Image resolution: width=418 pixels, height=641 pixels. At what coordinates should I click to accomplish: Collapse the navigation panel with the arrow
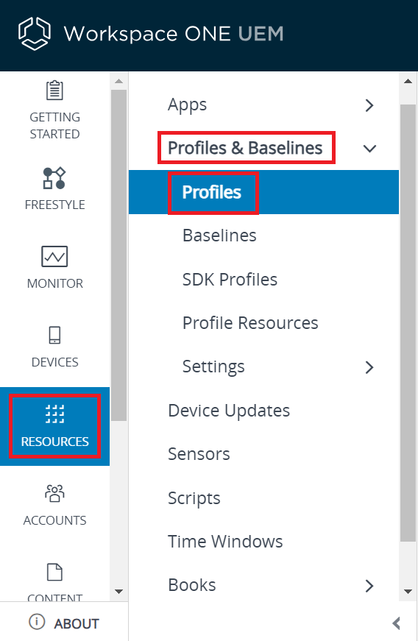click(396, 623)
